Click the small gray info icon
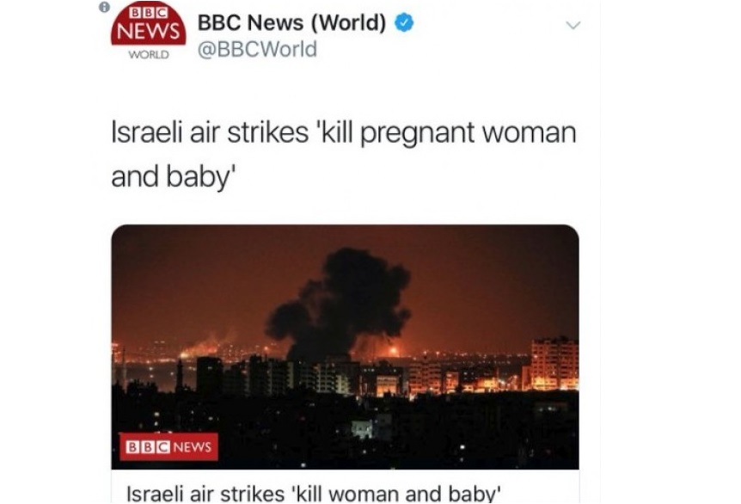 (x=104, y=7)
